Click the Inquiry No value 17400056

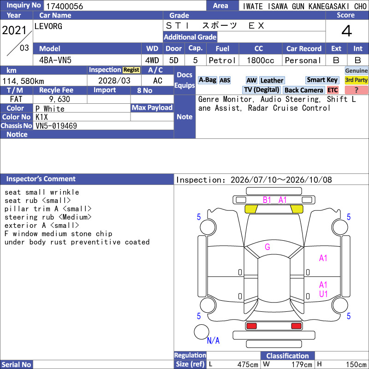[x=65, y=6]
